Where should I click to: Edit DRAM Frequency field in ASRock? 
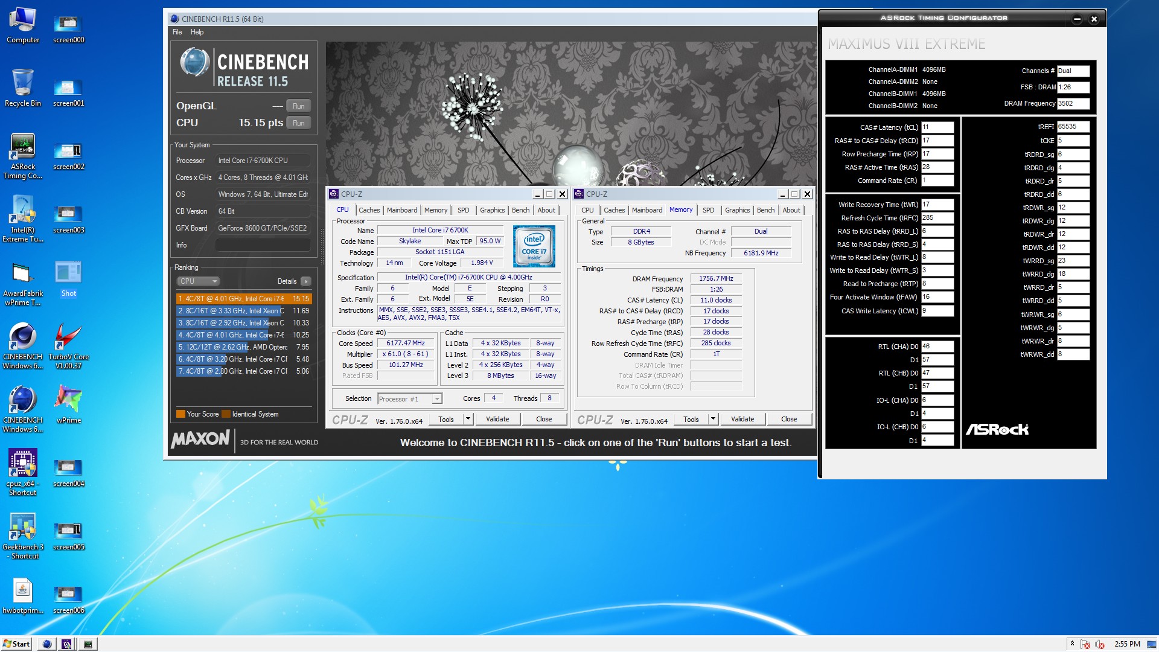1073,103
